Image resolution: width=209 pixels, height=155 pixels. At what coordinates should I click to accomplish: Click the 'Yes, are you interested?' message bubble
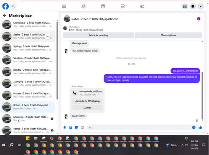185,71
